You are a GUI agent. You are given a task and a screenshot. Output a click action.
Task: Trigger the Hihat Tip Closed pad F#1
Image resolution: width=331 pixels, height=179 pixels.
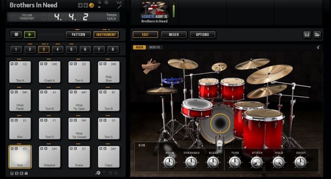[79, 128]
